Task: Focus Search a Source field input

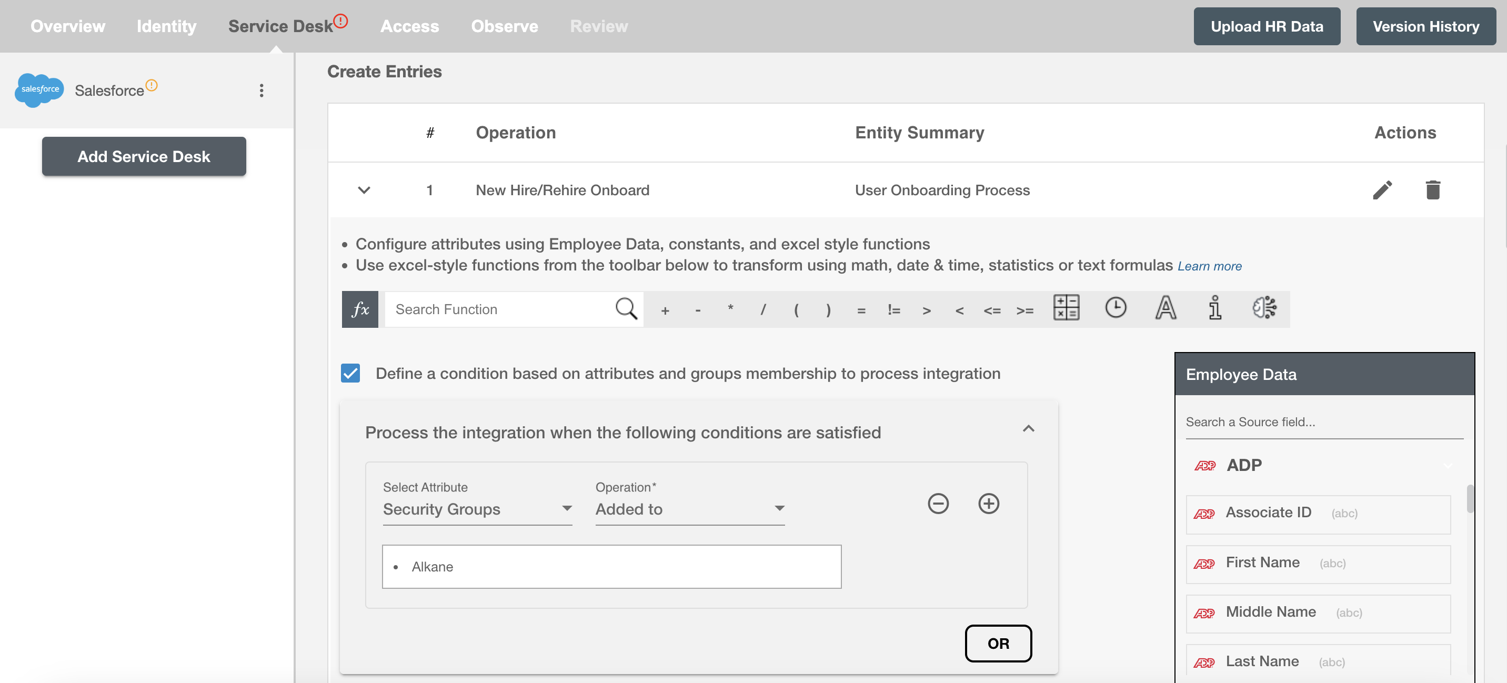Action: [x=1324, y=422]
